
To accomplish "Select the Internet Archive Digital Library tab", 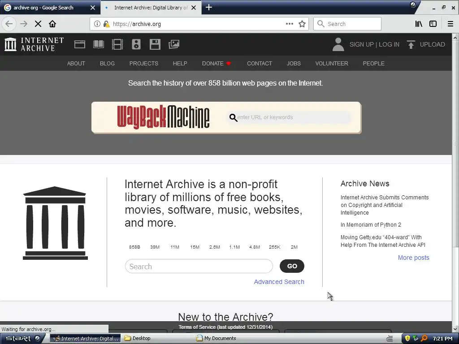I will (151, 8).
